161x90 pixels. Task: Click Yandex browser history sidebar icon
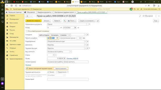pos(2,6)
